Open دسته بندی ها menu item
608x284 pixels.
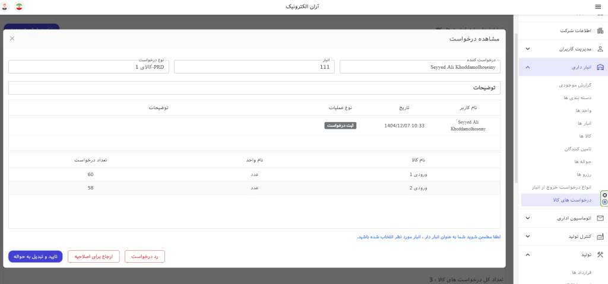click(578, 98)
